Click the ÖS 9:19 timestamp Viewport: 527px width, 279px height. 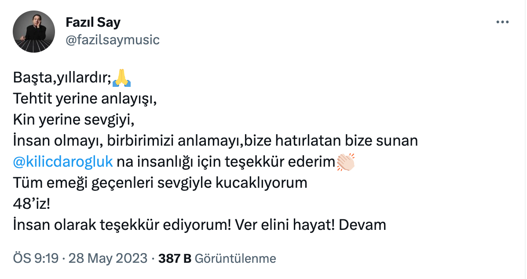pyautogui.click(x=36, y=258)
